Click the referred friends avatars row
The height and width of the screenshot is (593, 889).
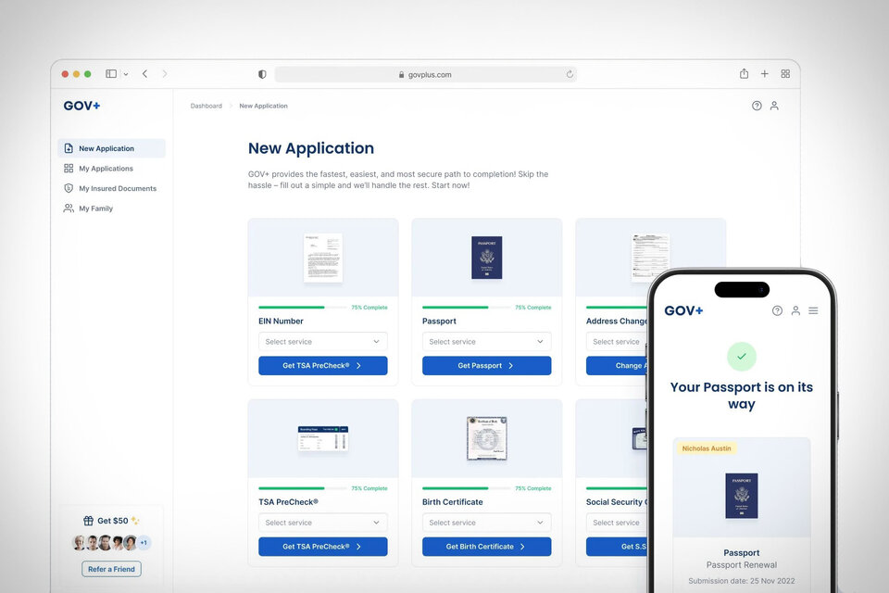tap(112, 542)
